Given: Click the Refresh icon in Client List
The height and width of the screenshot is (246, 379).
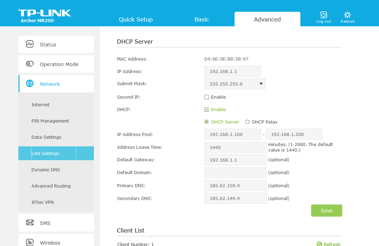Looking at the screenshot, I should [x=319, y=244].
